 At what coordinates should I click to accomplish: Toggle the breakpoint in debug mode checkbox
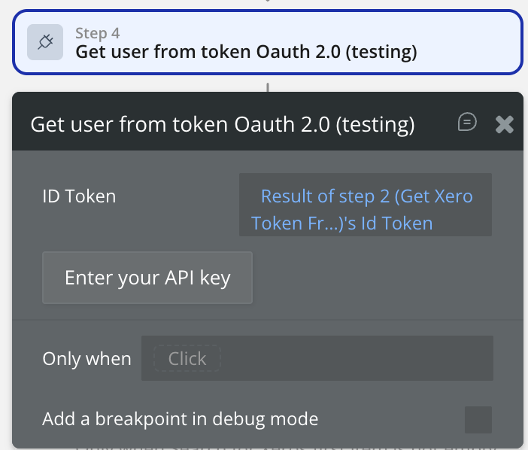478,419
